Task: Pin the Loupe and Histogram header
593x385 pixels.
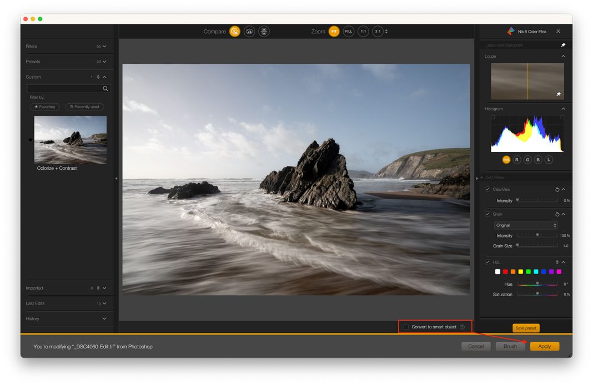Action: (563, 45)
